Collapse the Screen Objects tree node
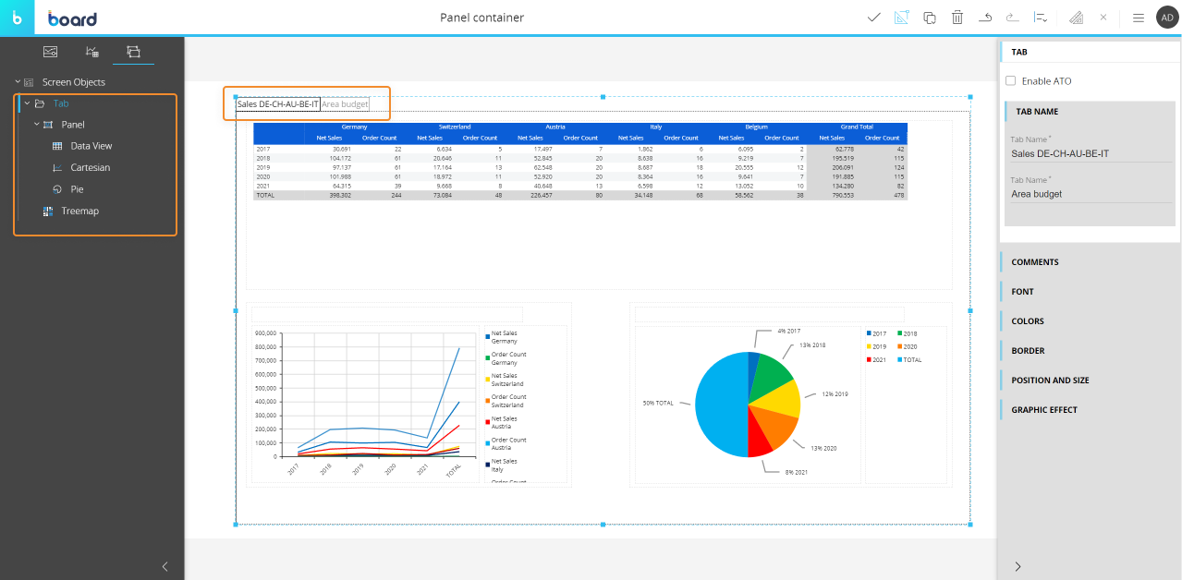The height and width of the screenshot is (580, 1182). [18, 82]
